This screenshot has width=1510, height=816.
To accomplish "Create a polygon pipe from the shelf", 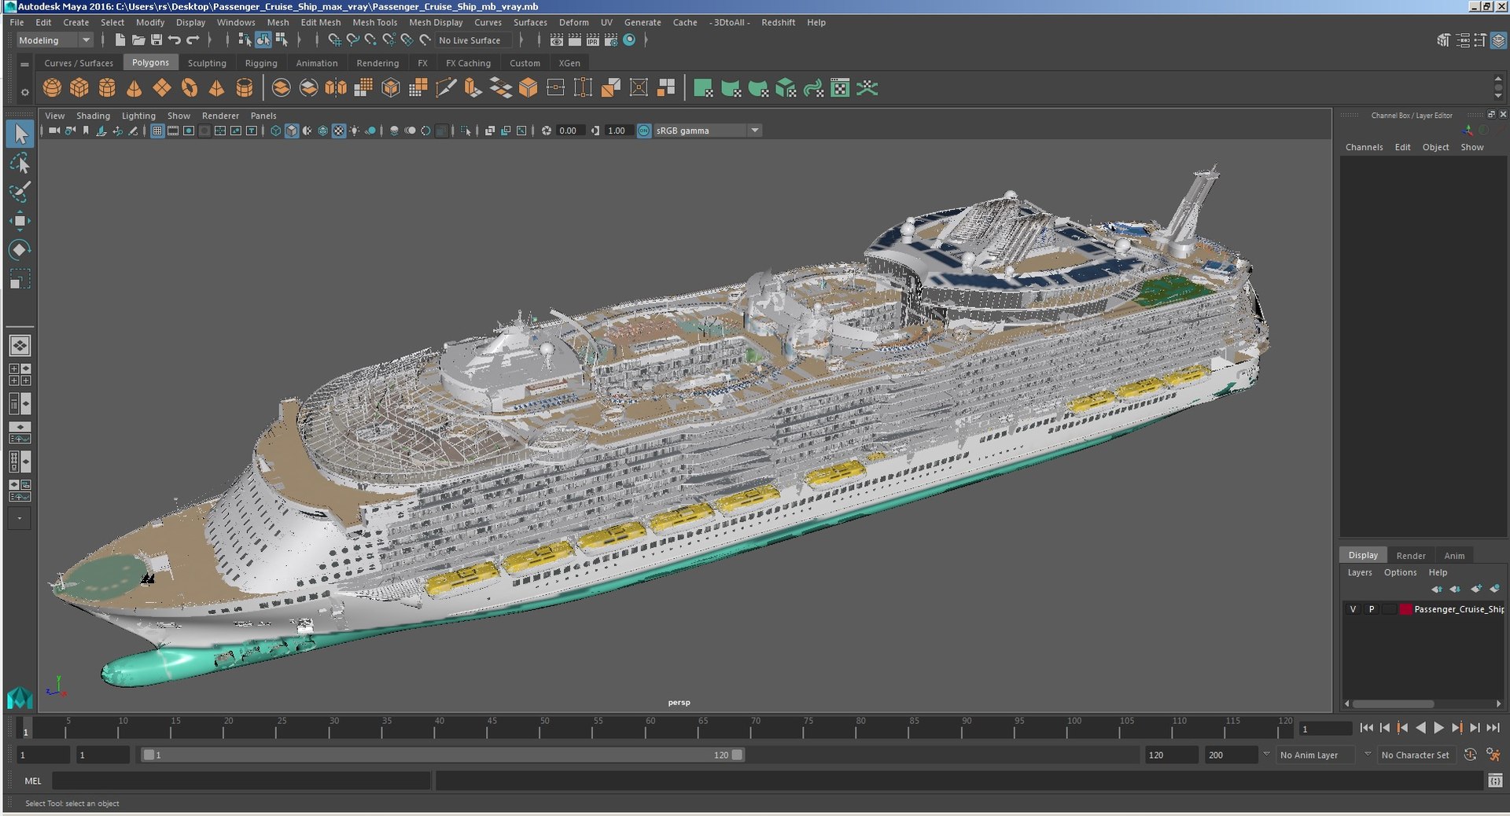I will pyautogui.click(x=245, y=88).
